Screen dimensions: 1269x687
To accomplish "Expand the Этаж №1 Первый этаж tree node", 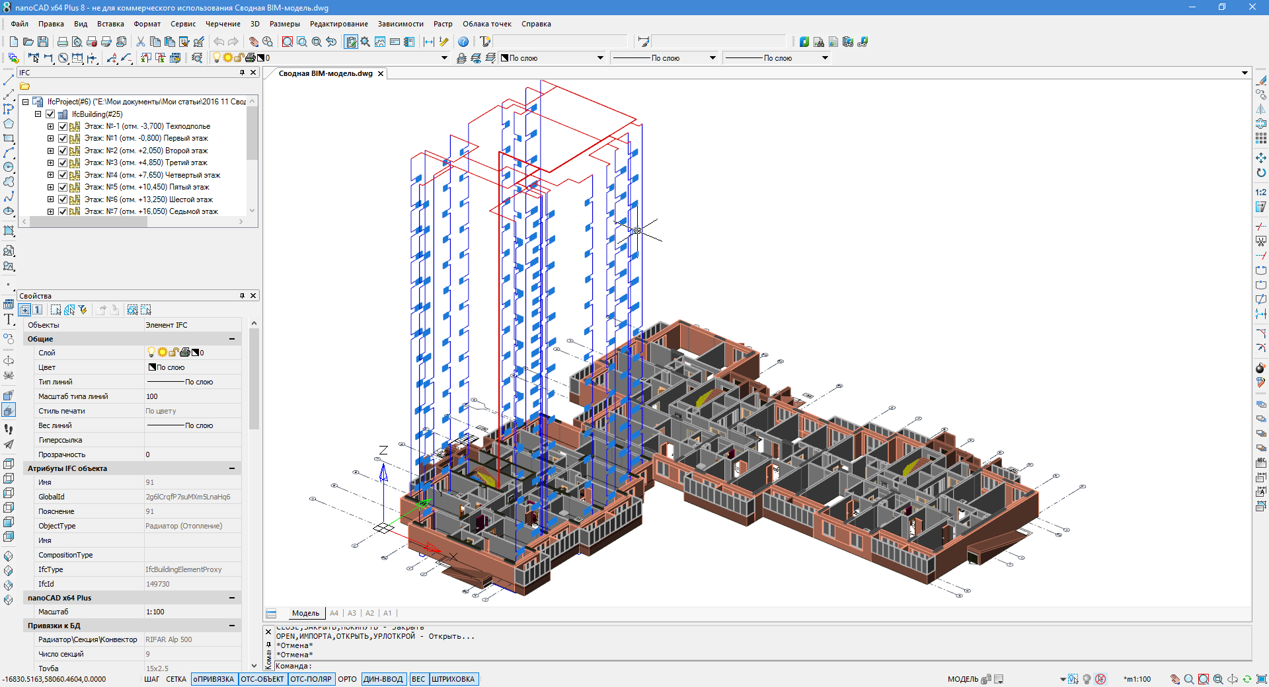I will point(51,138).
